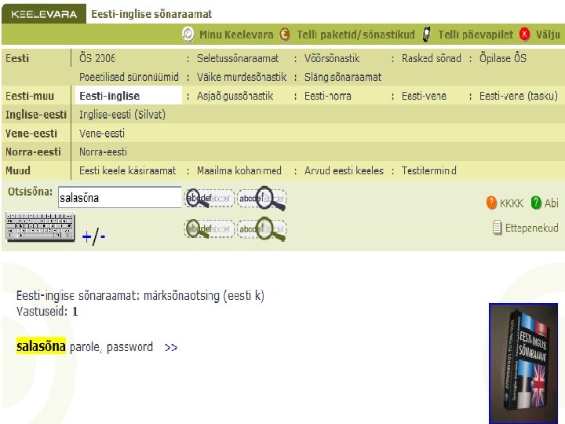The width and height of the screenshot is (565, 424).
Task: Click the Minu Keelevara swirl icon
Action: coord(188,35)
